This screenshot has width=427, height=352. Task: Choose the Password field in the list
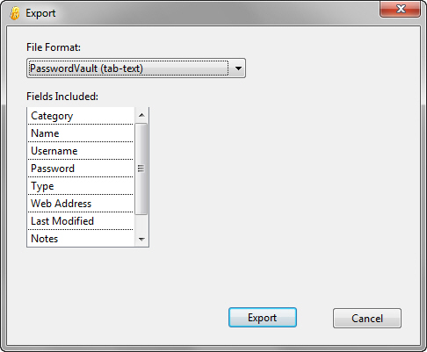point(81,169)
